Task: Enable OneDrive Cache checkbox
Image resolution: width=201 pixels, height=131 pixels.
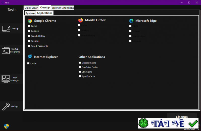Action: click(x=80, y=67)
